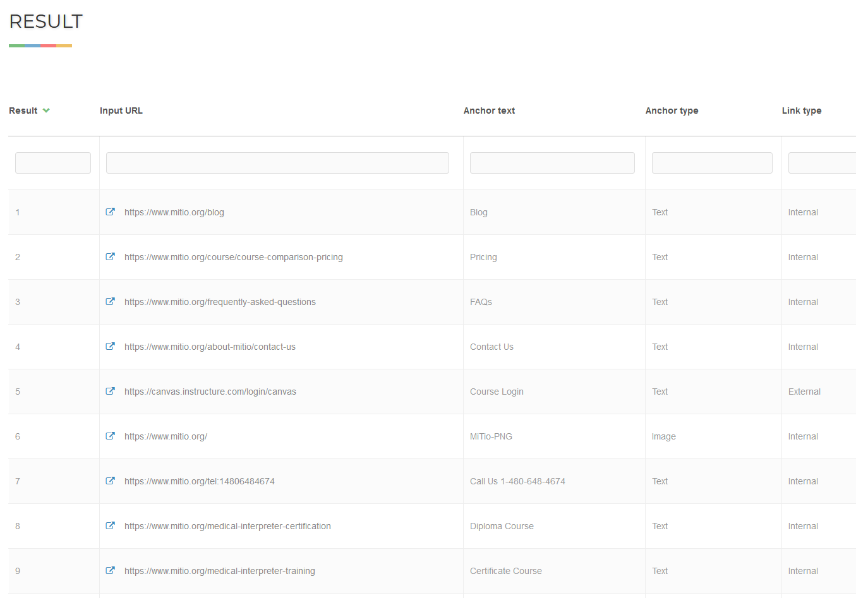Select 'Image' anchor type cell
The image size is (856, 598).
[x=664, y=436]
